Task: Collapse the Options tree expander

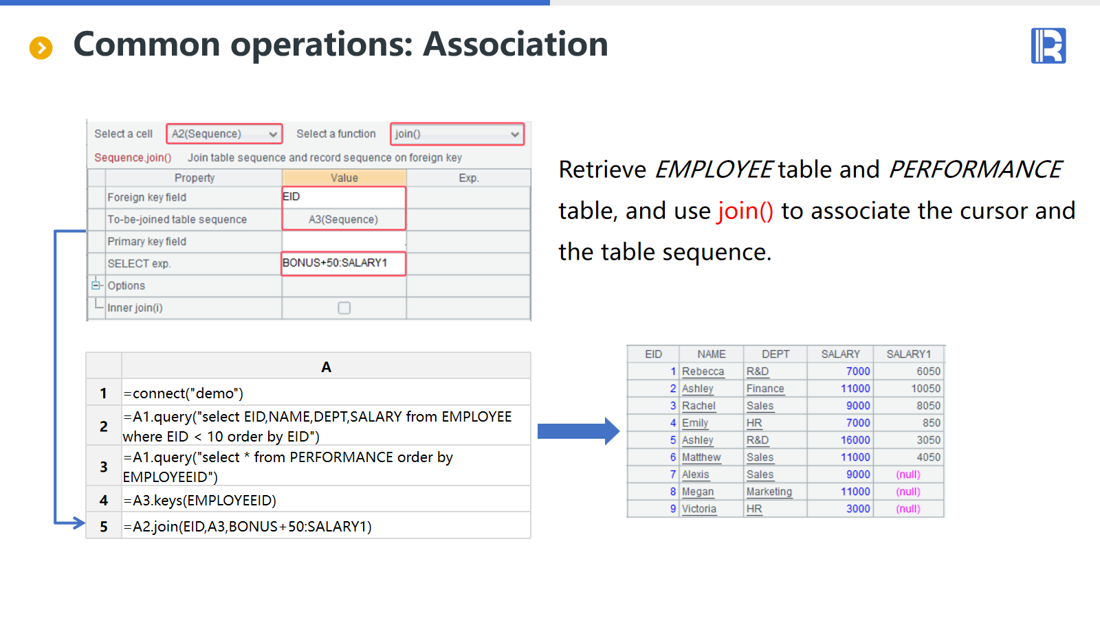Action: point(96,286)
